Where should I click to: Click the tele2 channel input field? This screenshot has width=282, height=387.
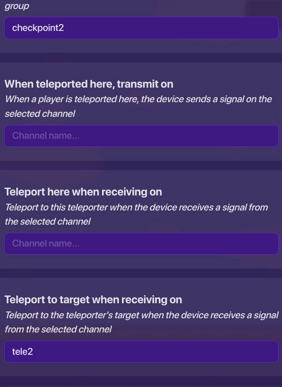141,351
